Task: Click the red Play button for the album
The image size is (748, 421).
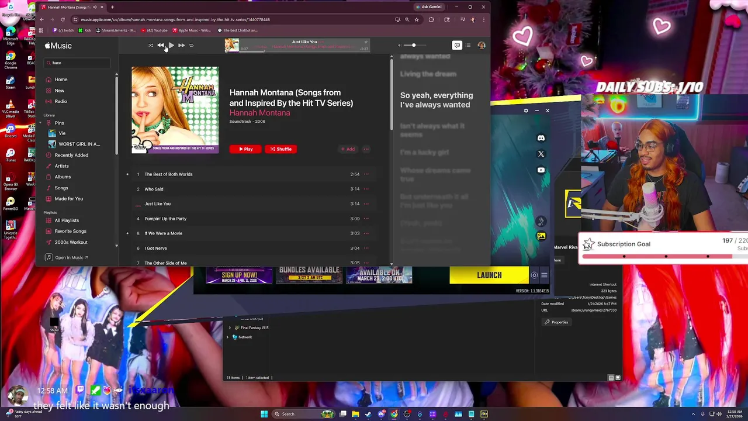Action: tap(245, 149)
